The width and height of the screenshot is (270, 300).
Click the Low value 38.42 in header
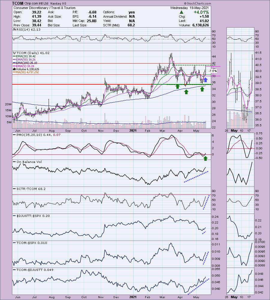(37, 21)
